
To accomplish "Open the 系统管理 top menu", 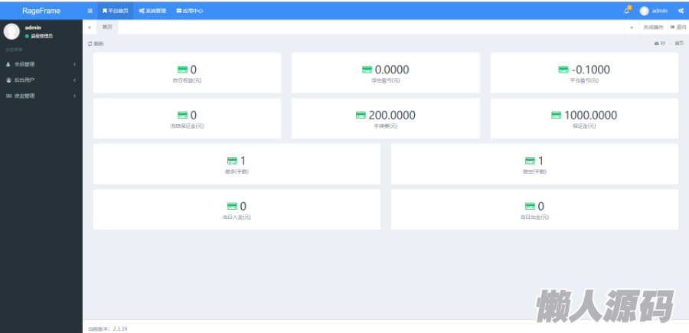I will click(152, 11).
